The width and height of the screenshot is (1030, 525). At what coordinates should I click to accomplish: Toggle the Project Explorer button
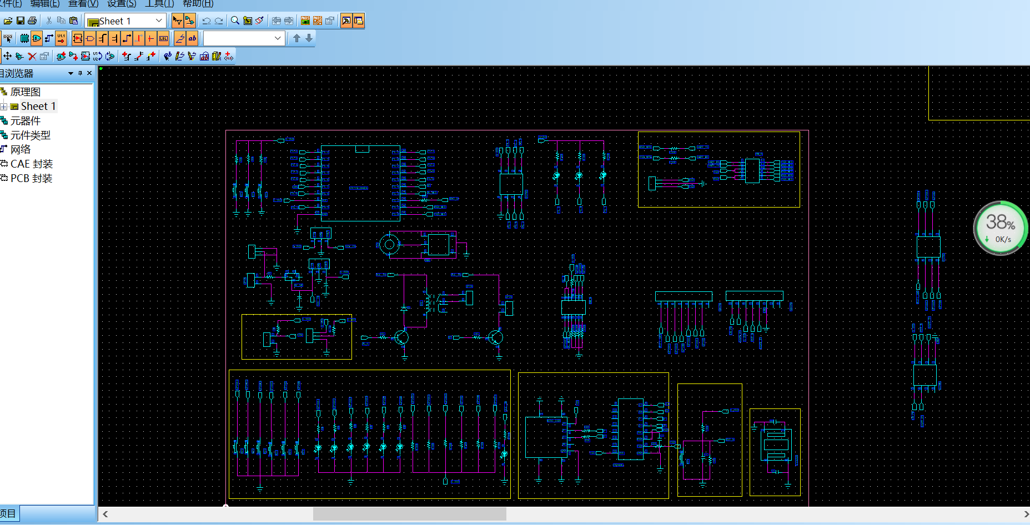(x=359, y=21)
